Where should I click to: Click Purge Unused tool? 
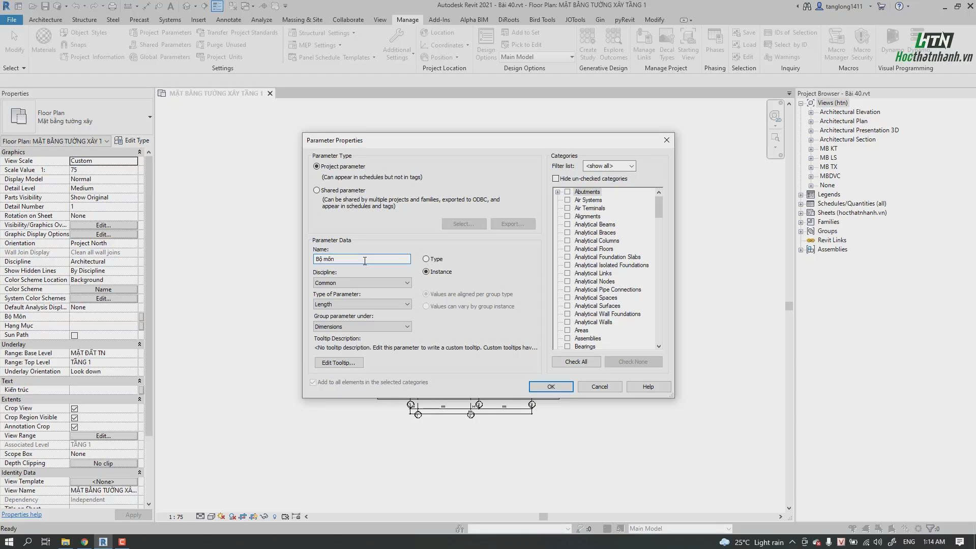click(221, 45)
